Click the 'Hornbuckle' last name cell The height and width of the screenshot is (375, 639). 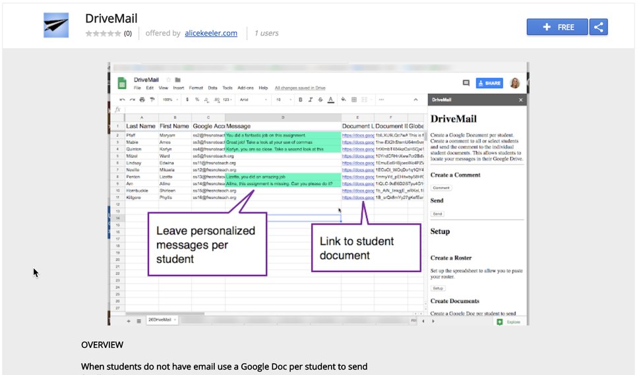[x=141, y=190]
